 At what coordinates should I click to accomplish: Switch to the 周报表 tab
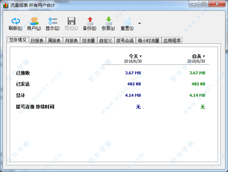(54, 40)
